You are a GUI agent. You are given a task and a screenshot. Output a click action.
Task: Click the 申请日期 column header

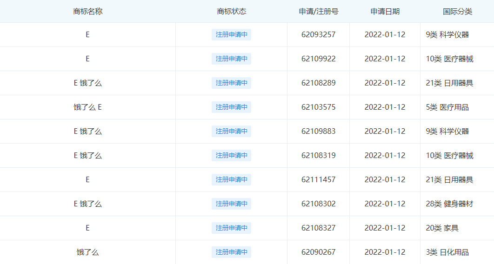[385, 12]
